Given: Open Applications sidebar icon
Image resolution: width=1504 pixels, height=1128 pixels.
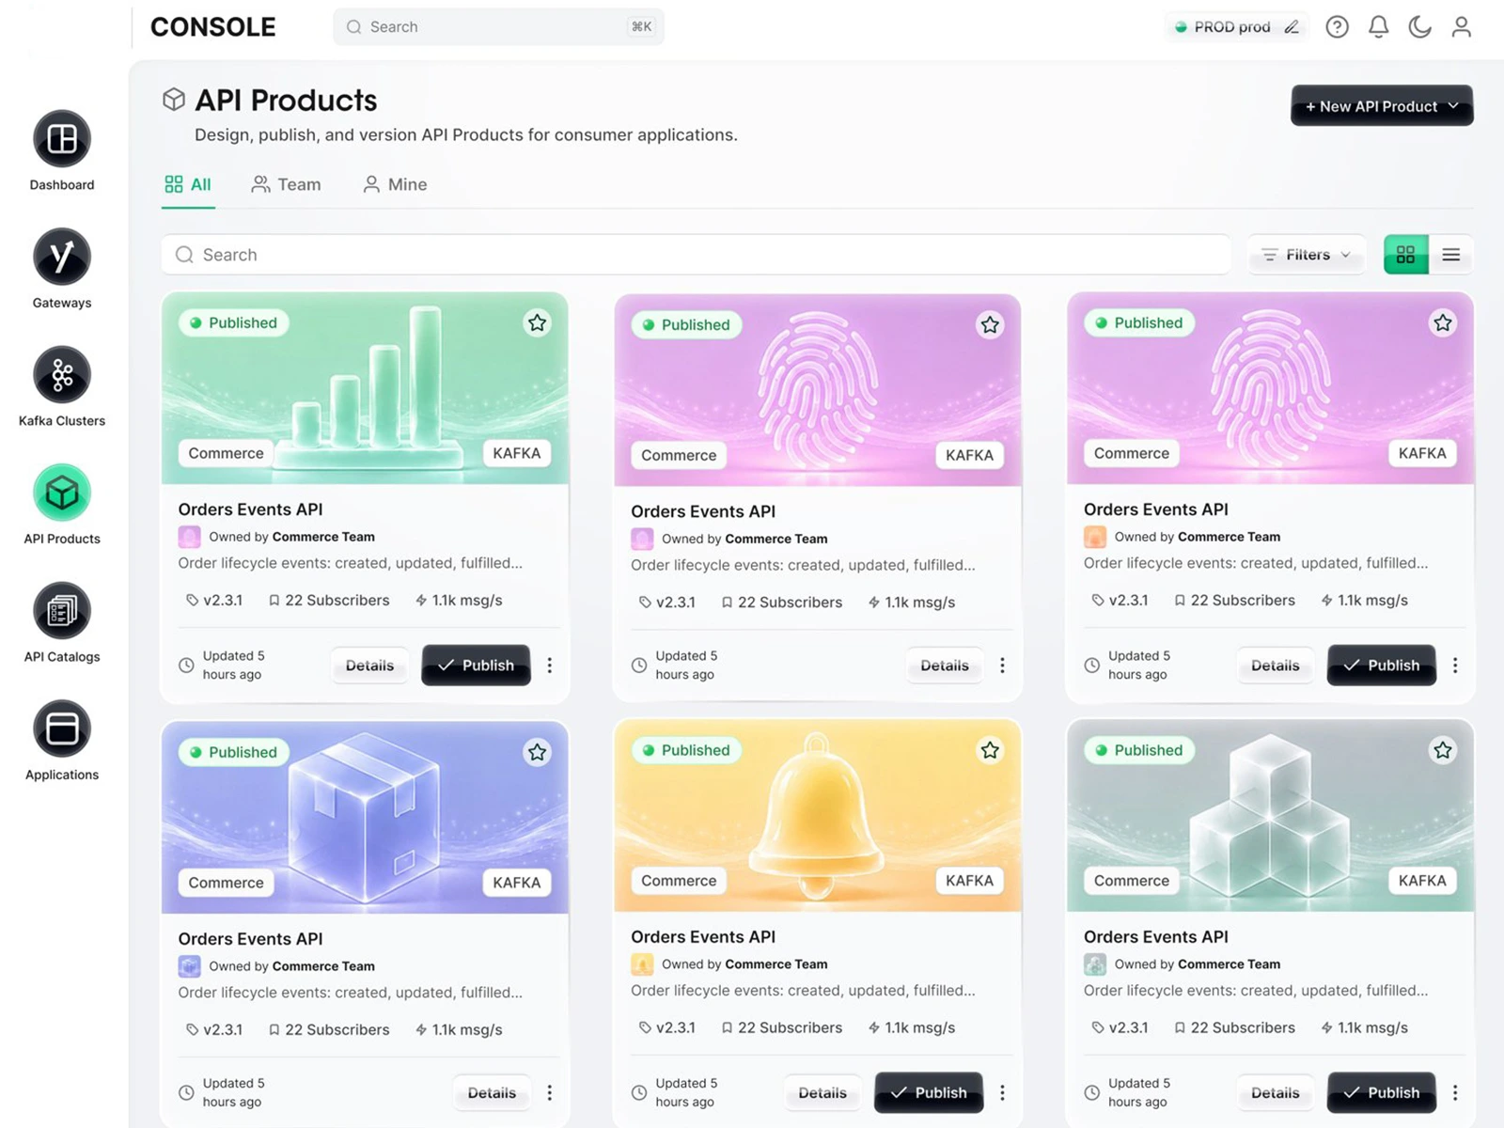Looking at the screenshot, I should 62,728.
